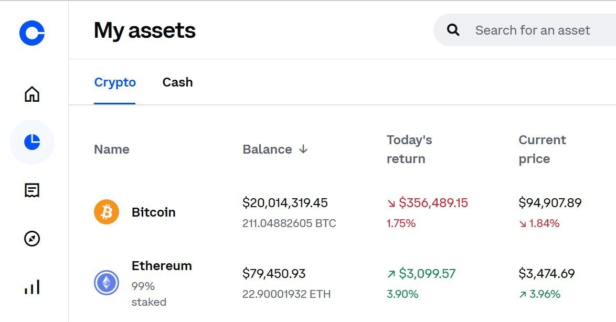616x322 pixels.
Task: Open Ethereum asset details
Action: click(162, 266)
